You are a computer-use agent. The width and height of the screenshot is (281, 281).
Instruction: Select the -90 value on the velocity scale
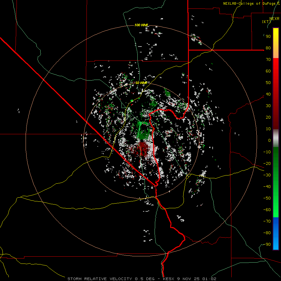267,244
